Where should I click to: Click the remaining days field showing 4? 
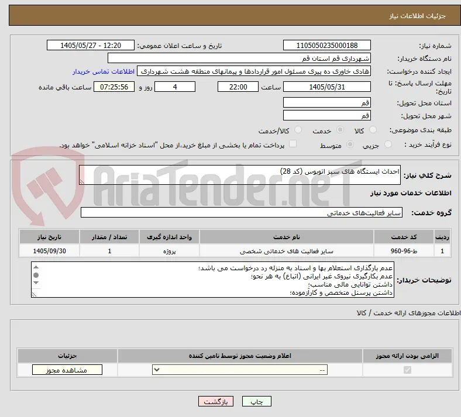[175, 87]
